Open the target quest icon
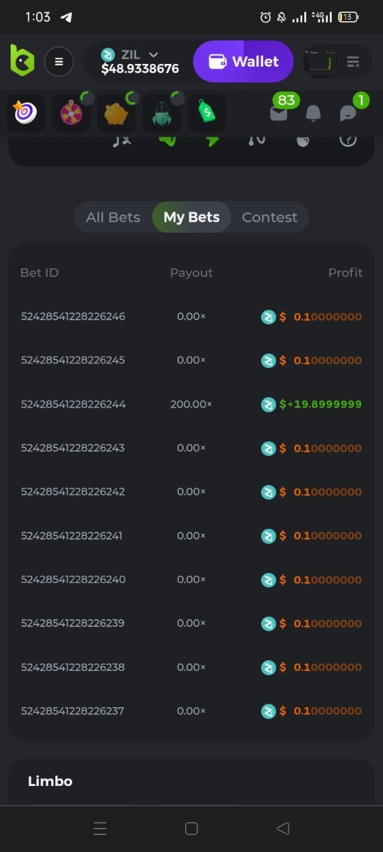The width and height of the screenshot is (383, 852). (x=26, y=114)
